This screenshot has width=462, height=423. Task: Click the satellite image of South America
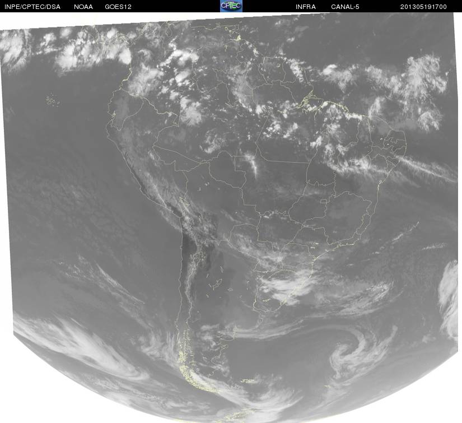231,217
